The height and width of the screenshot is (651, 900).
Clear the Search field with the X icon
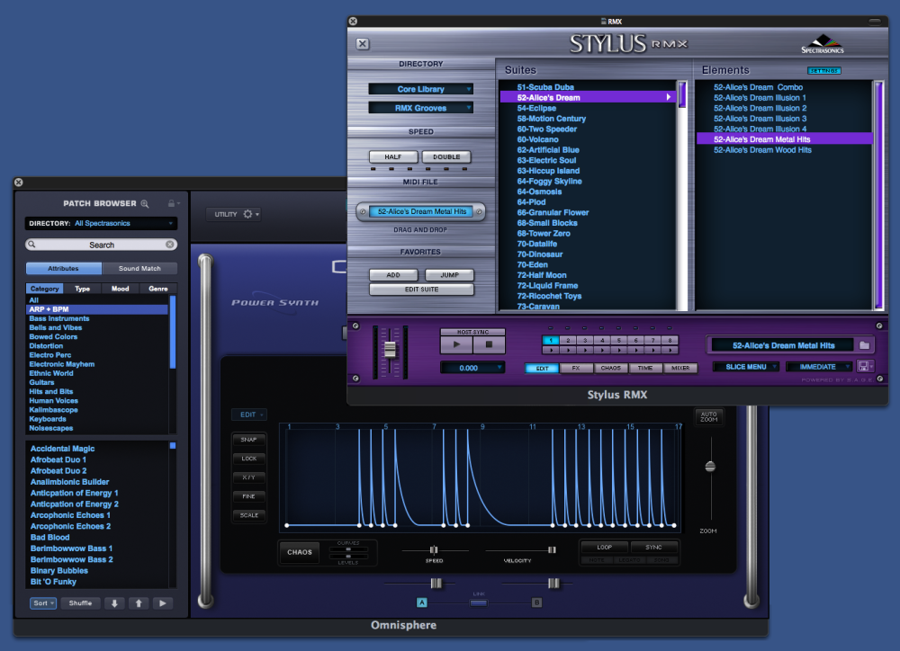pos(170,245)
